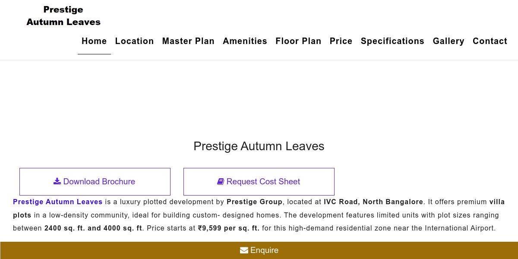518x259 pixels.
Task: Select Amenities in the navigation bar
Action: click(245, 41)
